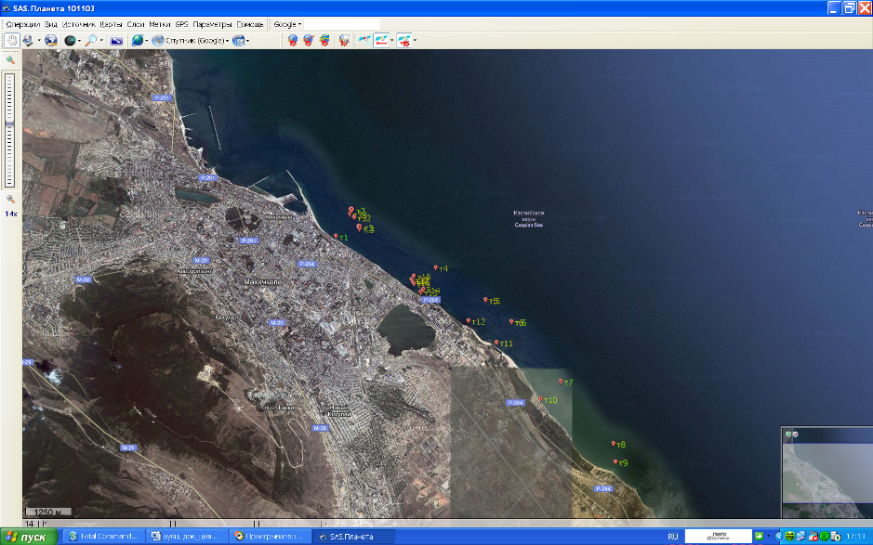Click the zoom in magnifier icon
This screenshot has width=873, height=545.
coord(10,60)
